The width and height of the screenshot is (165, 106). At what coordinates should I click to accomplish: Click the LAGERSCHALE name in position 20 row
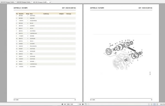[33, 64]
